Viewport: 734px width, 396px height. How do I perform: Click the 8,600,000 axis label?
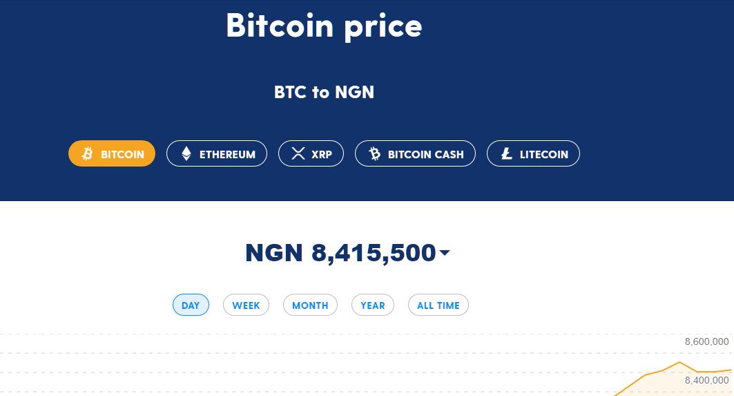706,341
